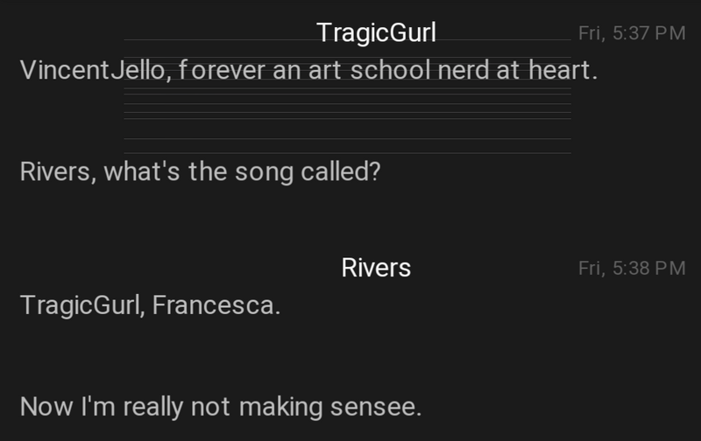Image resolution: width=701 pixels, height=441 pixels.
Task: Click the word Francesca in Rivers' reply
Action: 216,306
